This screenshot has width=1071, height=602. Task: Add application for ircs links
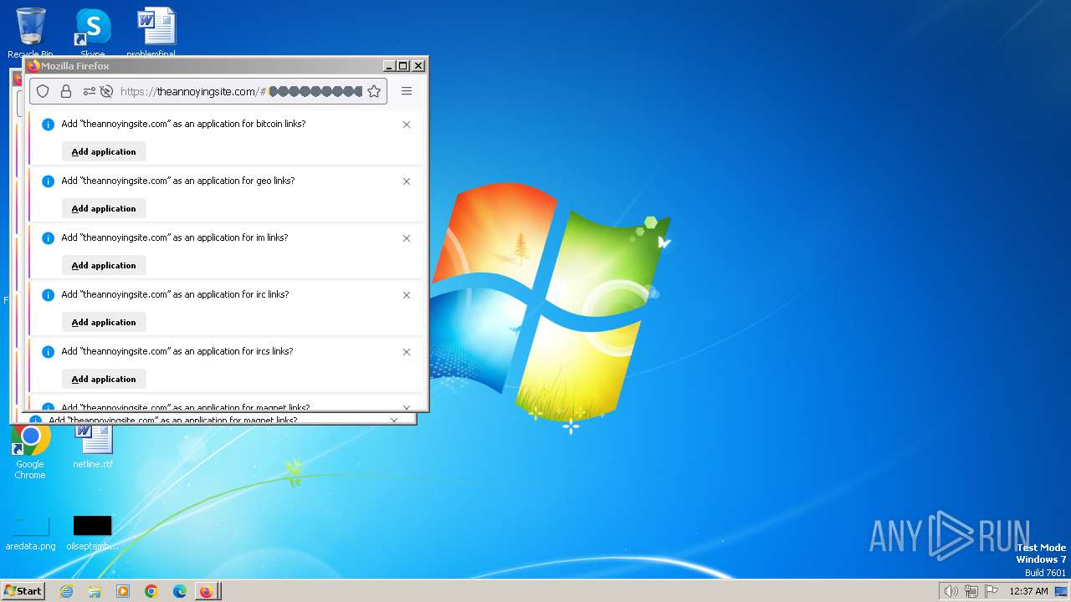pos(104,379)
